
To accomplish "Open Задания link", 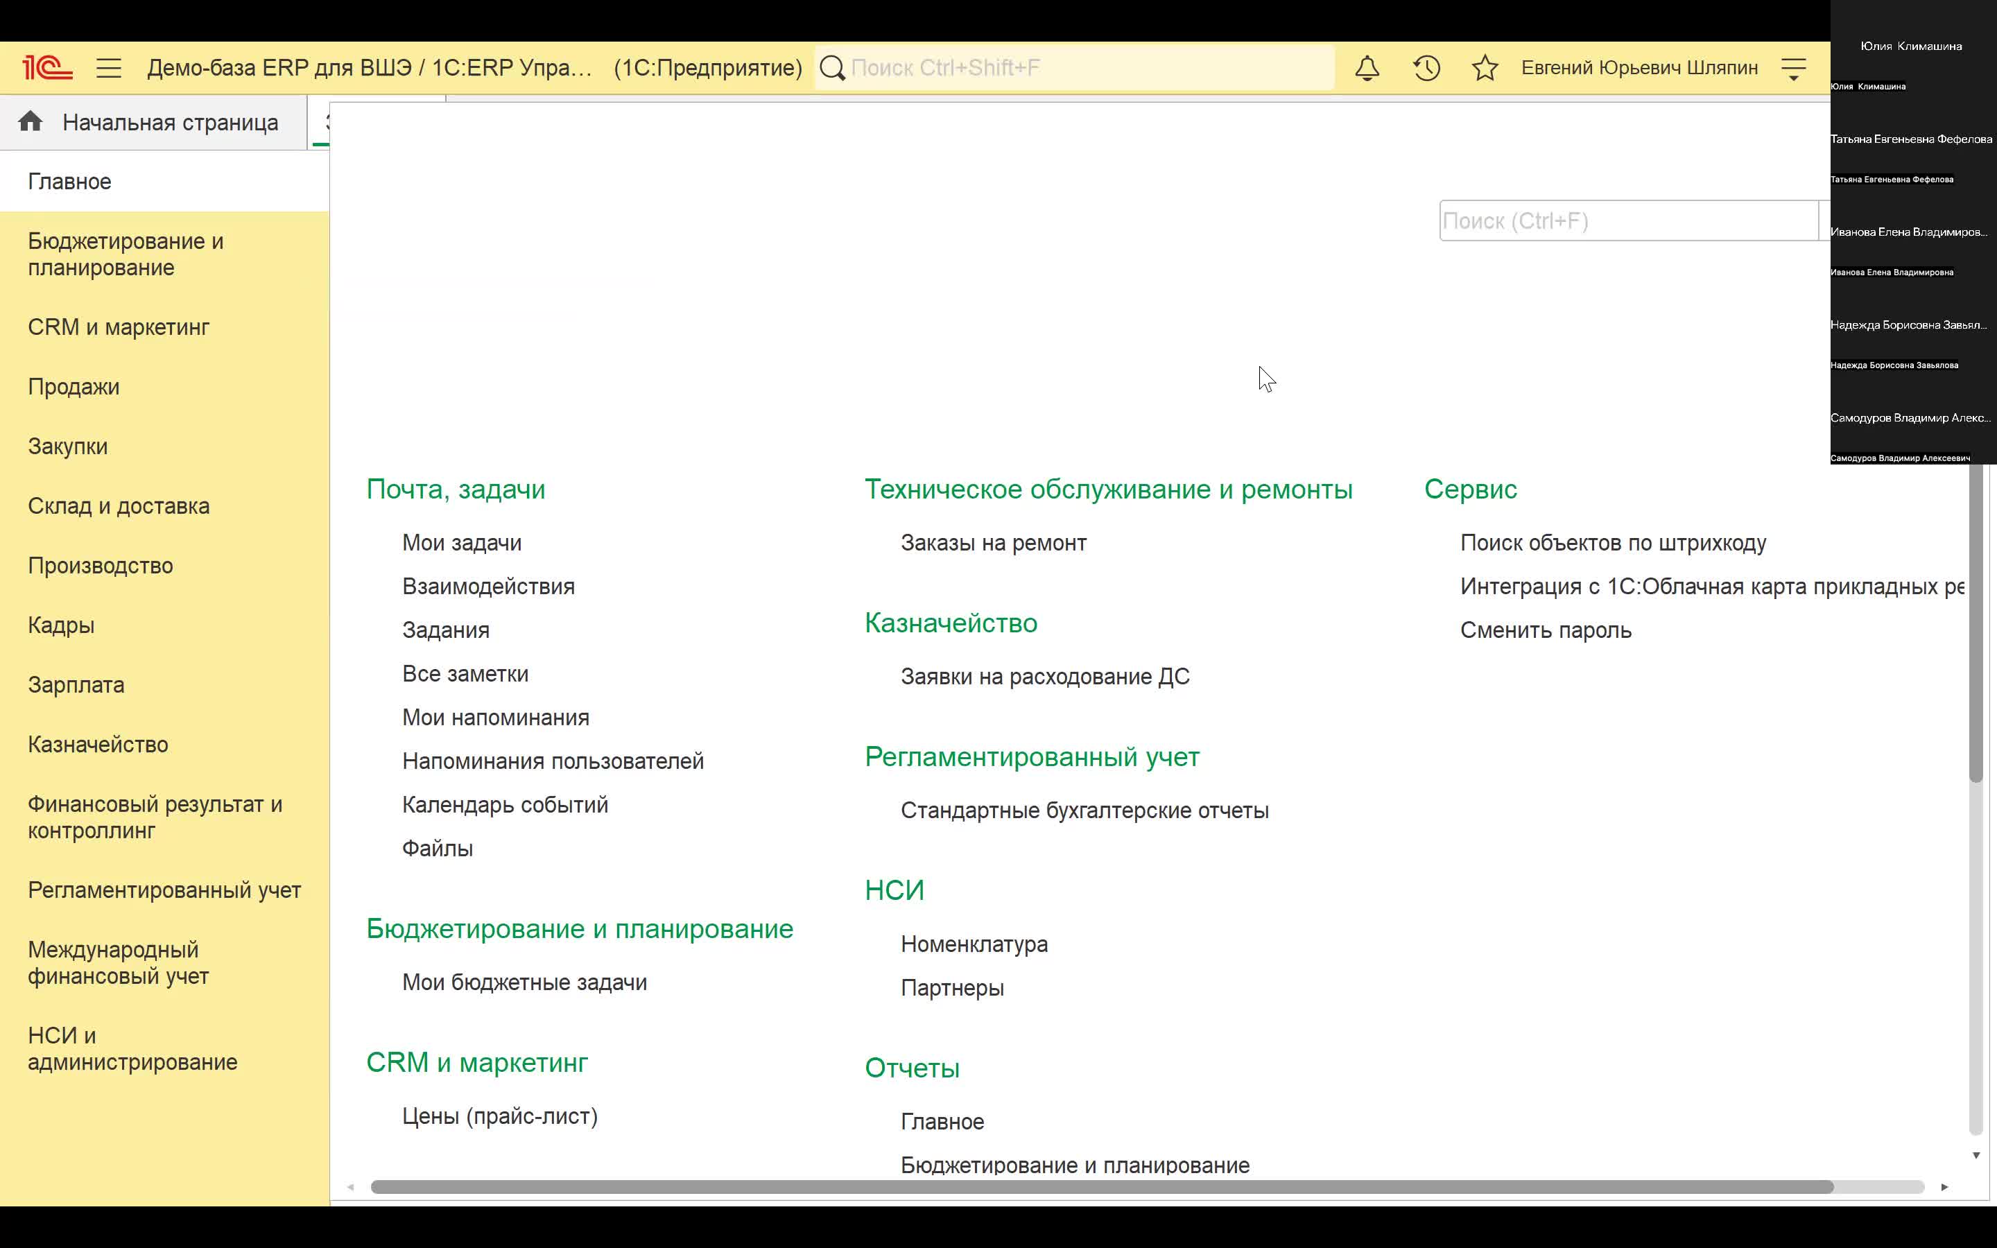I will (x=446, y=631).
